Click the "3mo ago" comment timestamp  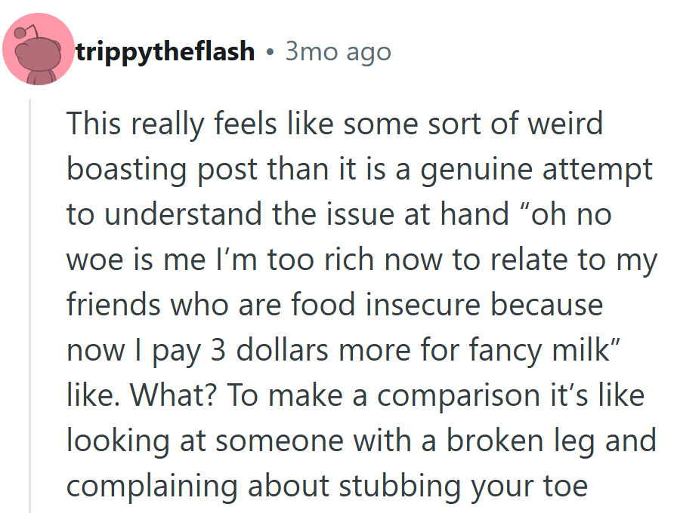pyautogui.click(x=338, y=52)
